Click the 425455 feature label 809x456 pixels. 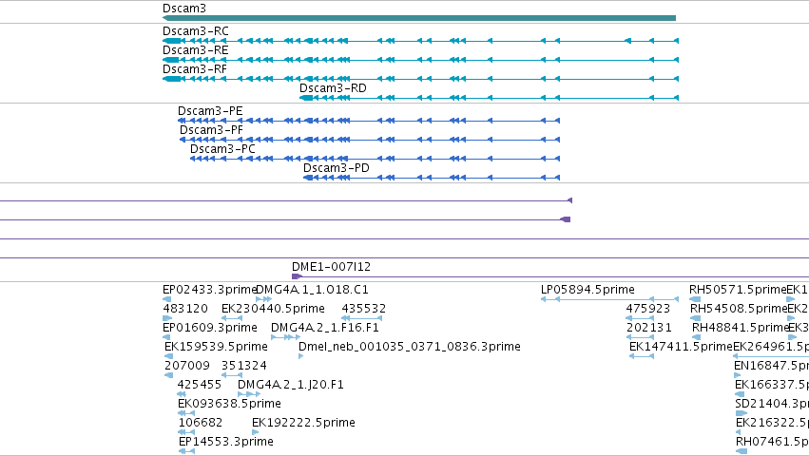pyautogui.click(x=199, y=385)
